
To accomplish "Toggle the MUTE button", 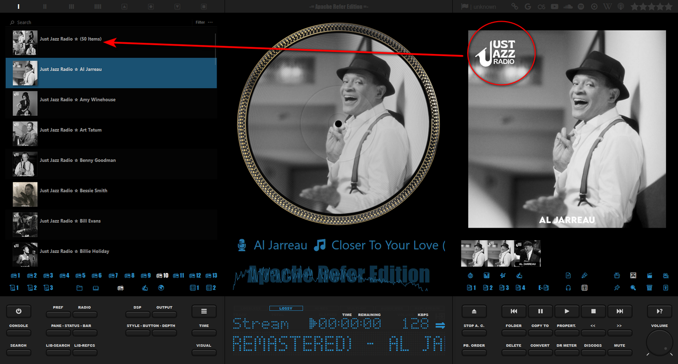I will tap(620, 352).
